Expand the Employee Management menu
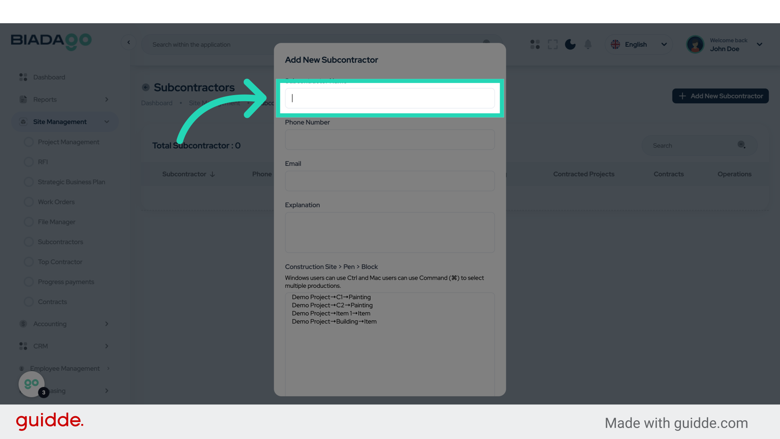Viewport: 780px width, 439px height. point(108,368)
